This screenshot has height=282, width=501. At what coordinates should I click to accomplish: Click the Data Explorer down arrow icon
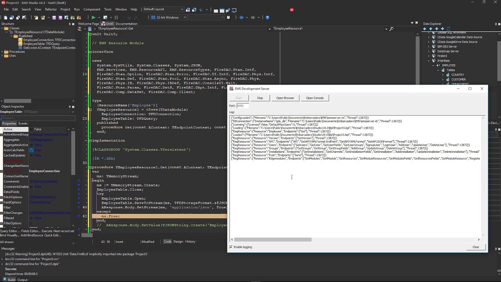click(436, 29)
